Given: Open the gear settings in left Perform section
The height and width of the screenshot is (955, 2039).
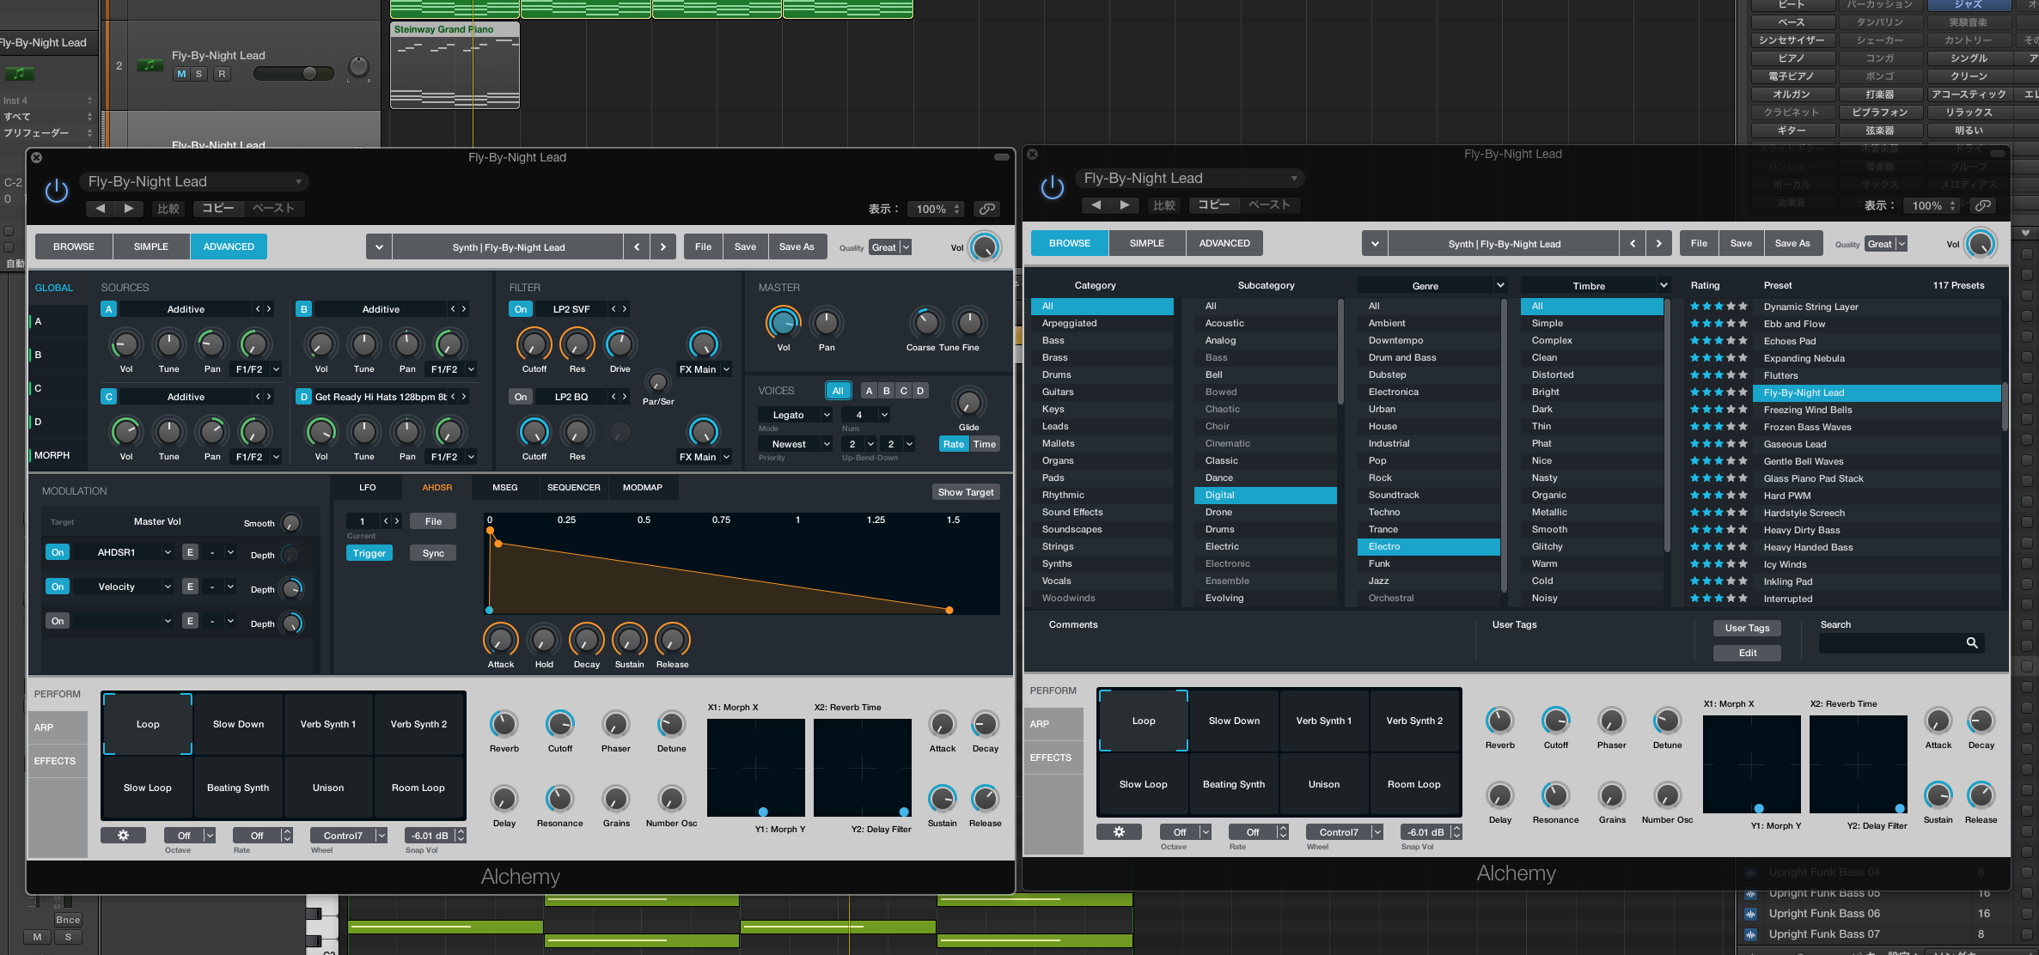Looking at the screenshot, I should [123, 835].
